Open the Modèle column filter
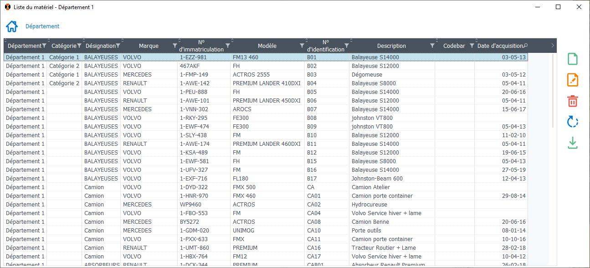This screenshot has height=268, width=590. click(302, 46)
